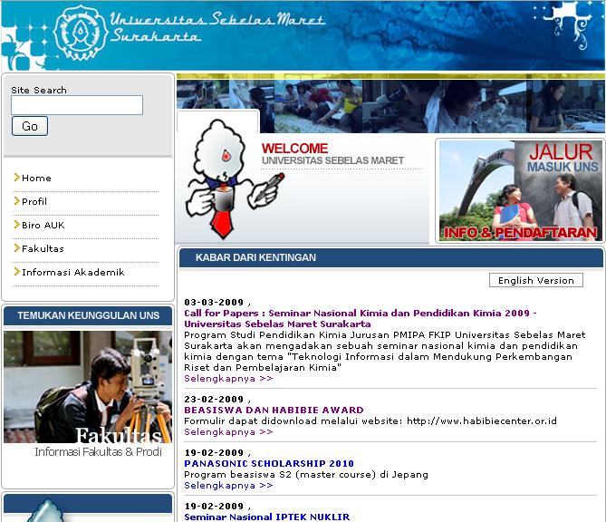Click Selengkapnya under the Seminar Kimia article

click(228, 379)
